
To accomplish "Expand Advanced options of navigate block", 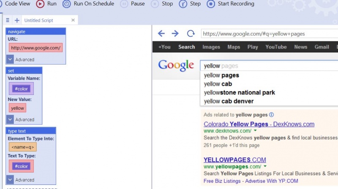I will pos(10,59).
